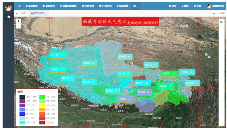Switch to the 首页 tab
227x130 pixels.
[23, 13]
